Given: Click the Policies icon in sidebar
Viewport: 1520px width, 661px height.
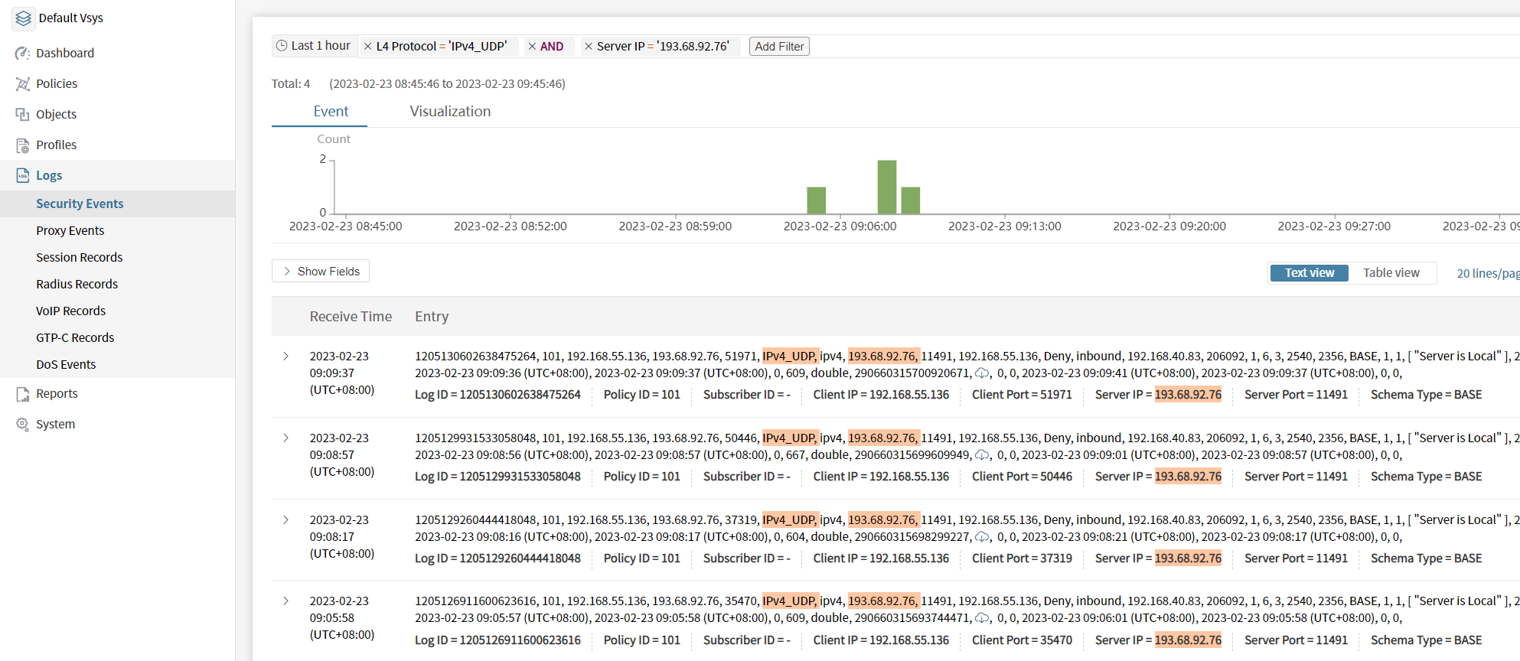Looking at the screenshot, I should pos(22,83).
